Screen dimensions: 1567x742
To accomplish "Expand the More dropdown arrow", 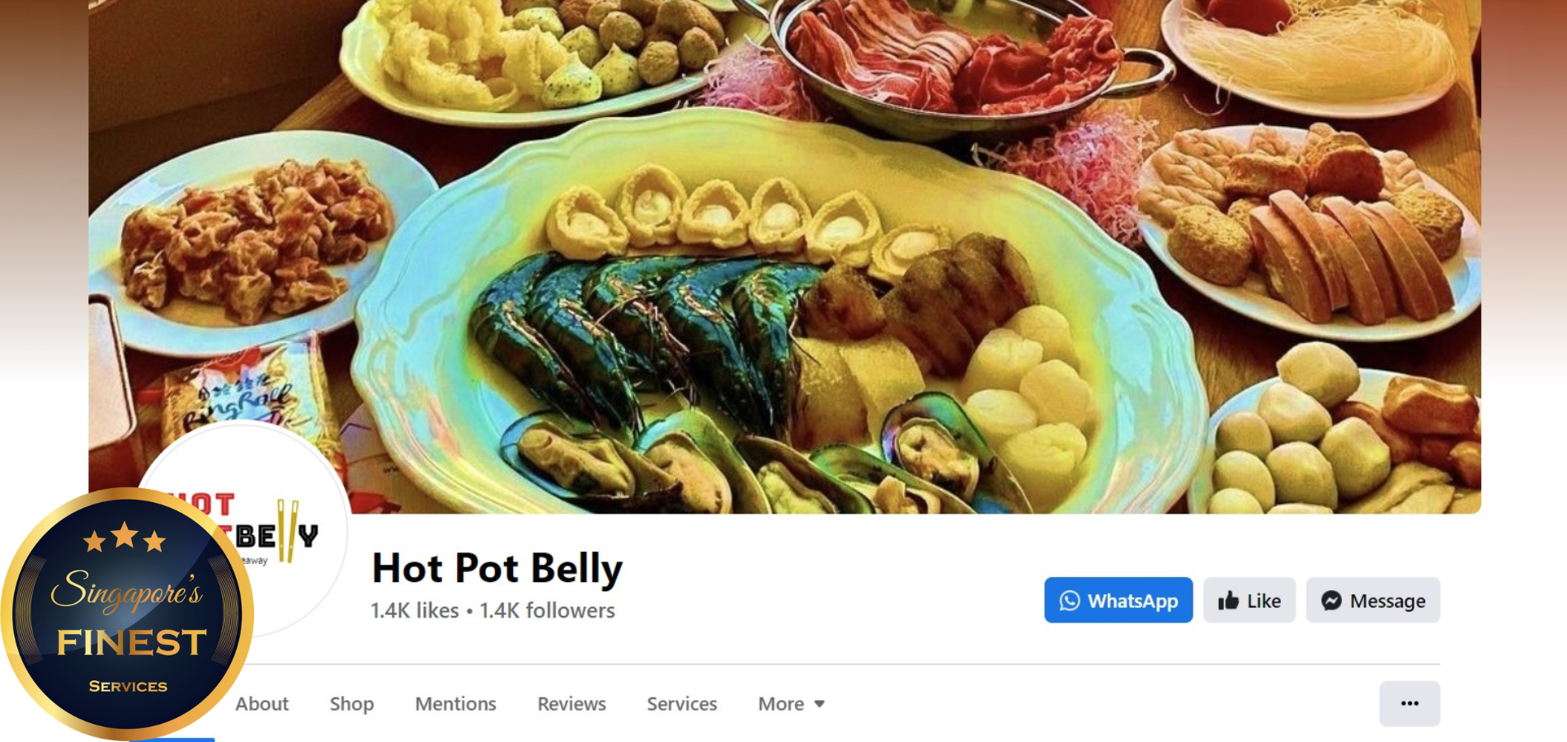I will [x=819, y=704].
